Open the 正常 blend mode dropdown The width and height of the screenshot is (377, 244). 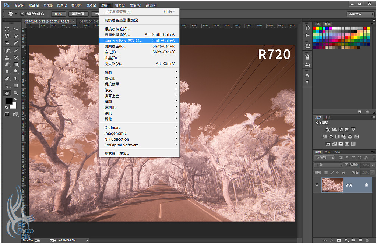coord(328,165)
